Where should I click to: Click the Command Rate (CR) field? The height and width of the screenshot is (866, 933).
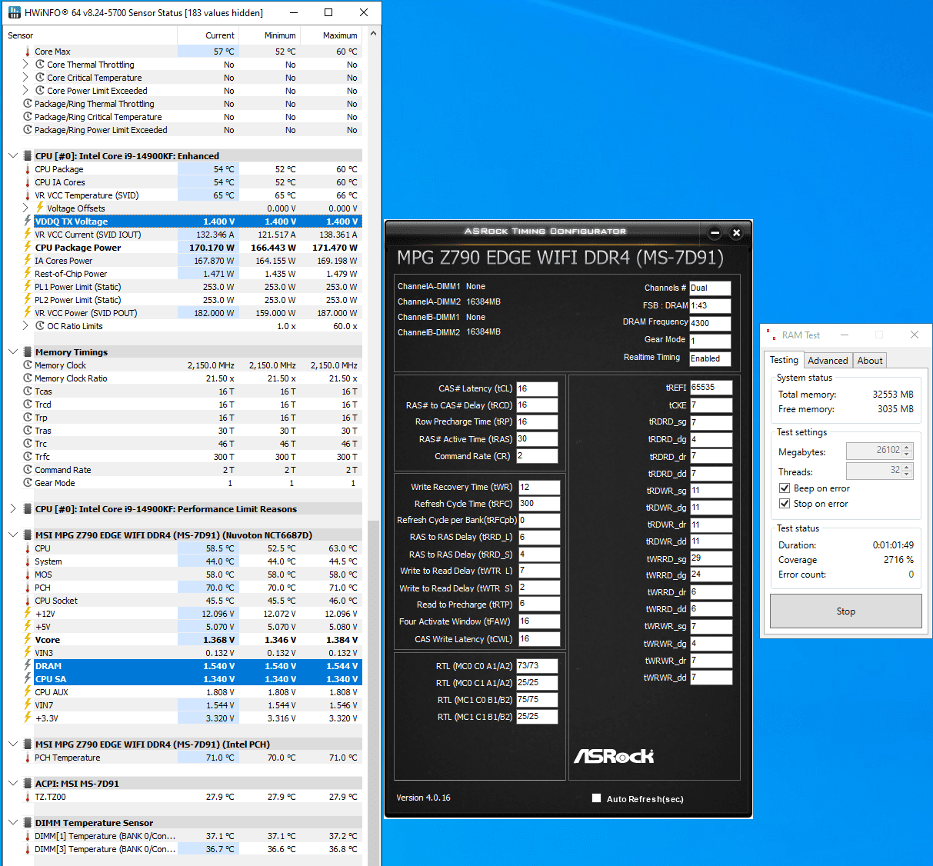537,456
